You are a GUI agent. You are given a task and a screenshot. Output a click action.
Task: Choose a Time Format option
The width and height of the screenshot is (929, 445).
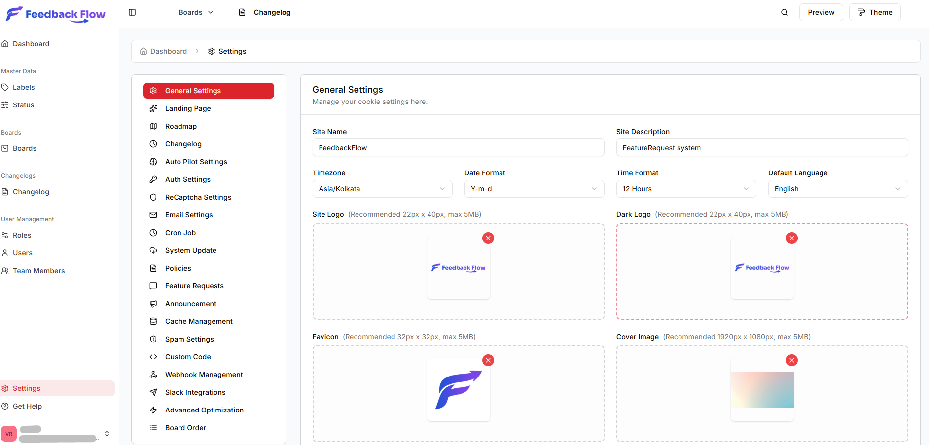(685, 189)
